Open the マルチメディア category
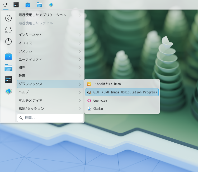This screenshot has height=172, width=198. point(50,100)
